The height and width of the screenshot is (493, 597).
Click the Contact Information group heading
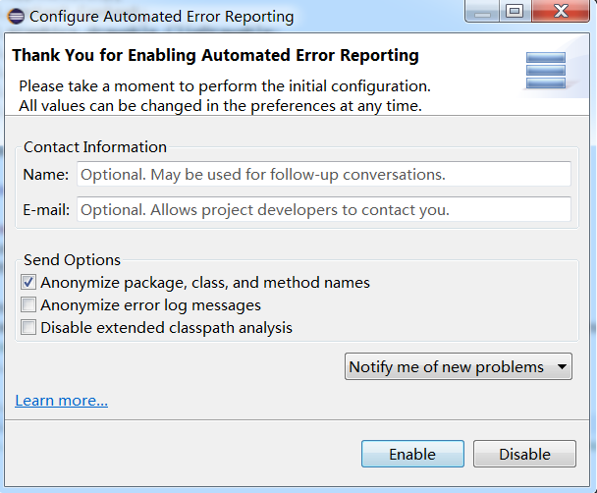pyautogui.click(x=95, y=147)
